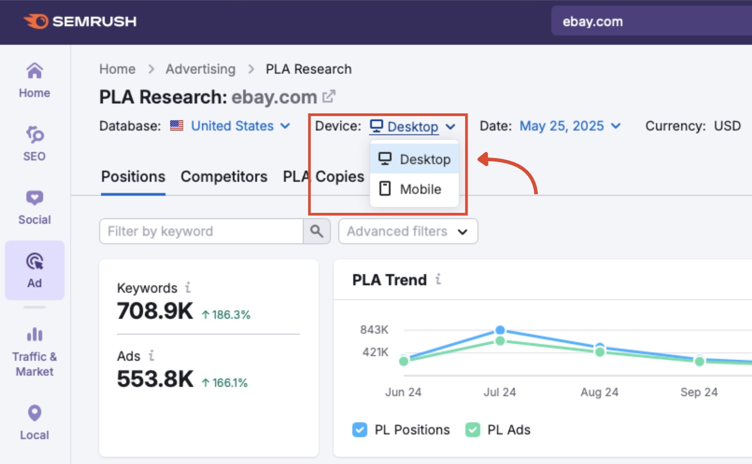Switch to the Competitors tab
Image resolution: width=752 pixels, height=464 pixels.
coord(224,177)
